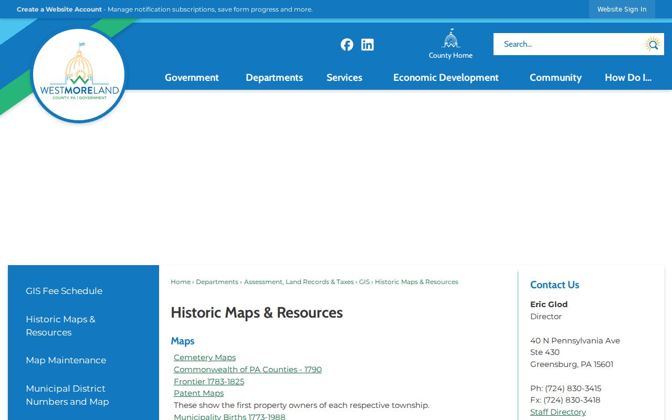Open the Patent Maps link
672x420 pixels.
click(x=198, y=393)
